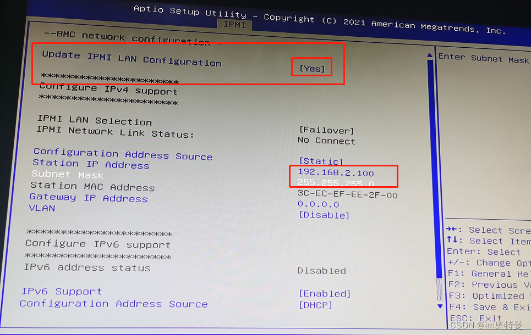
Task: Click the Enter Subnet Mask help text
Action: 483,58
